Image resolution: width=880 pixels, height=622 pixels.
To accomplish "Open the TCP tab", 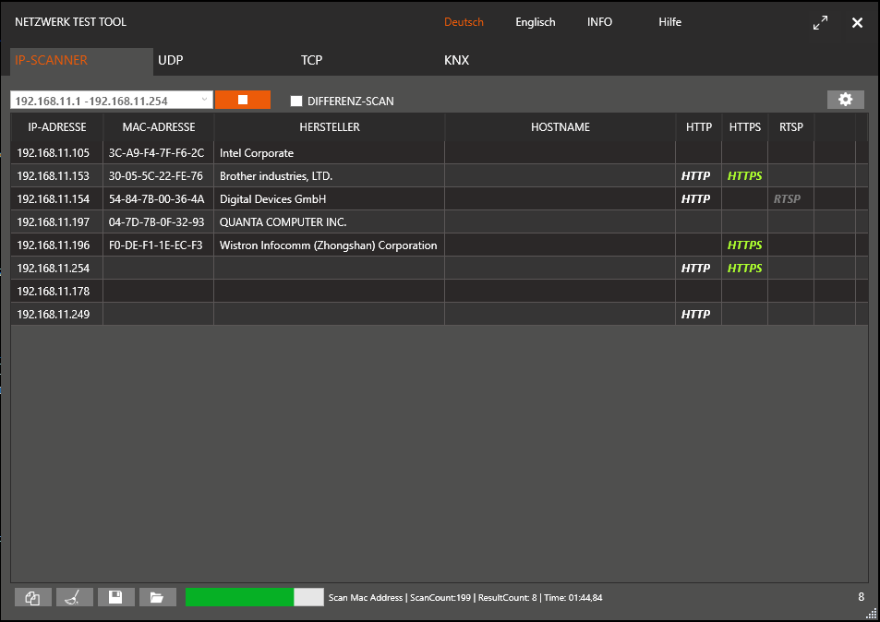I will click(x=311, y=61).
